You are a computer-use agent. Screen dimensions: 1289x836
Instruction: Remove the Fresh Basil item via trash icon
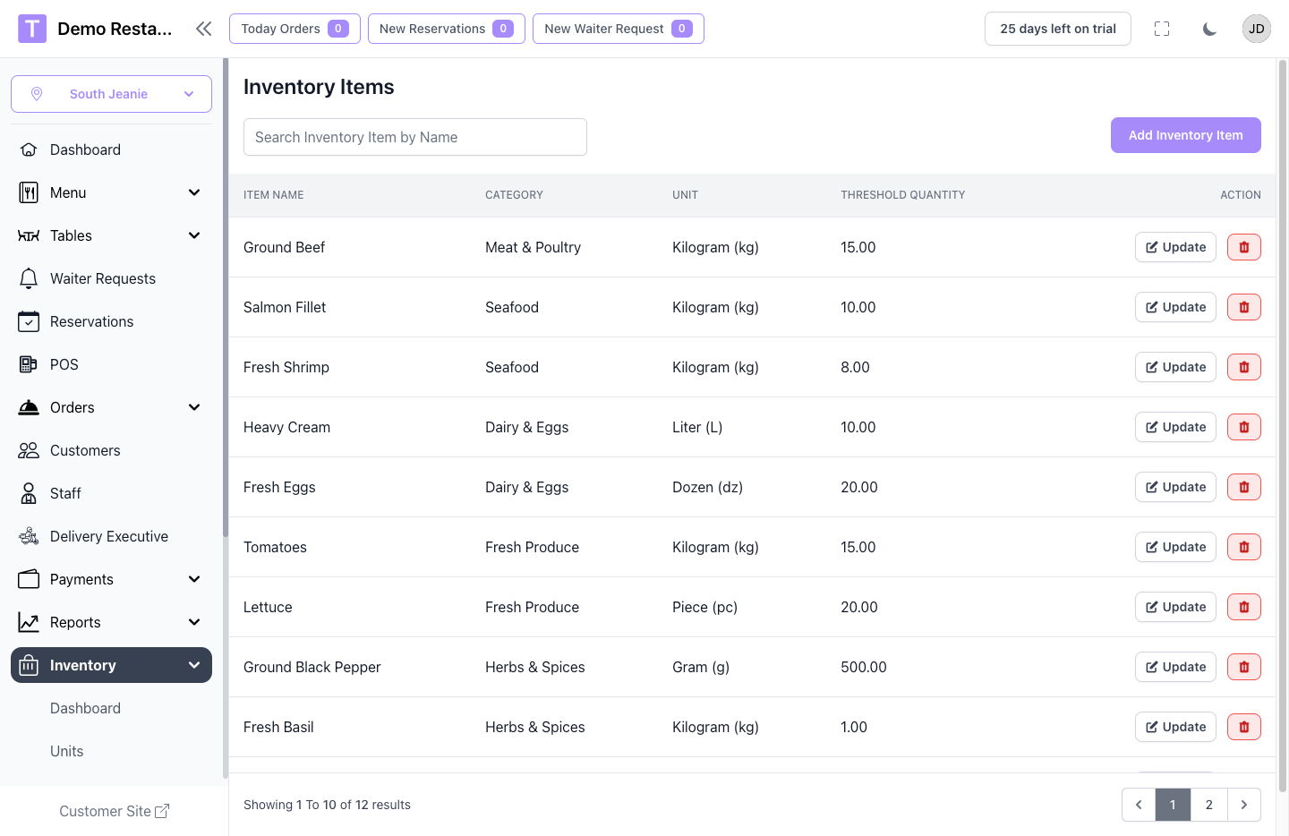(x=1243, y=727)
